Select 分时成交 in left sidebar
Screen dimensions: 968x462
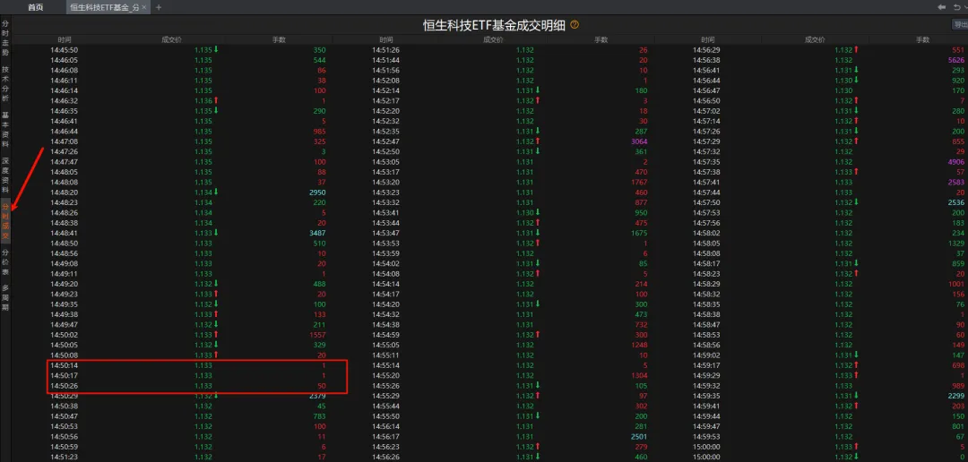pos(5,220)
